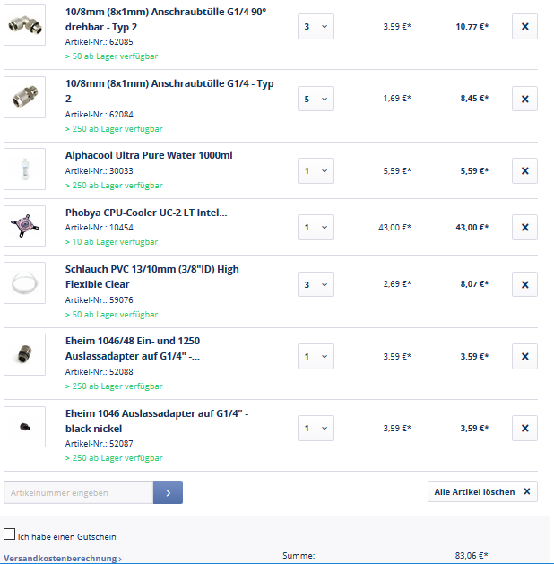Remove Phobya CPU-Cooler from cart
554x564 pixels.
pyautogui.click(x=524, y=228)
